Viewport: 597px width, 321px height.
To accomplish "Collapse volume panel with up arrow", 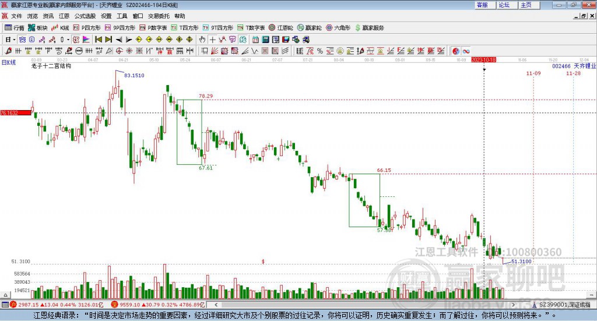I will pyautogui.click(x=5, y=295).
